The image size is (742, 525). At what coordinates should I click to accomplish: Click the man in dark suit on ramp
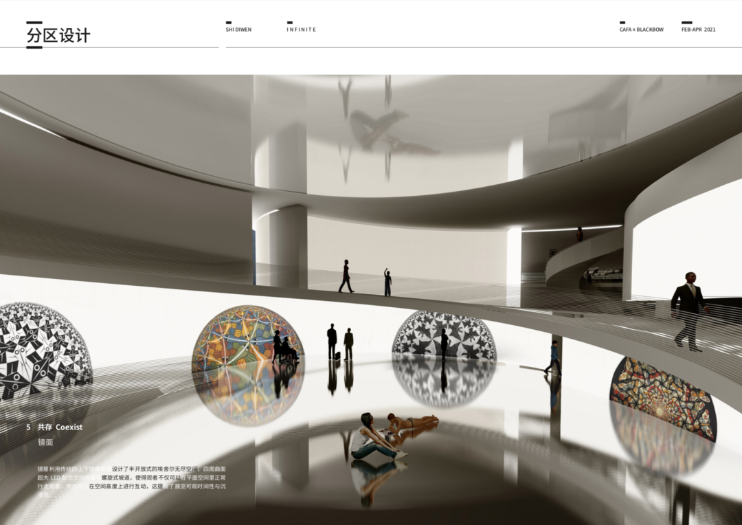click(689, 311)
